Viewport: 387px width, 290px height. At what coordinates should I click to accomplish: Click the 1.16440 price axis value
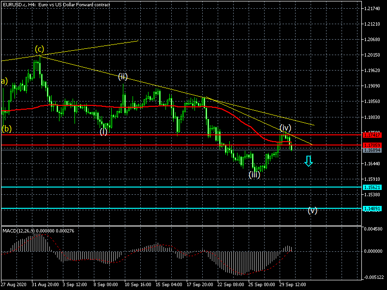[372, 164]
